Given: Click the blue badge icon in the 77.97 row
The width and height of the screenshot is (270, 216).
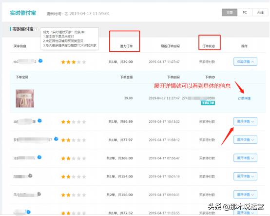Looking at the screenshot, I should [56, 138].
